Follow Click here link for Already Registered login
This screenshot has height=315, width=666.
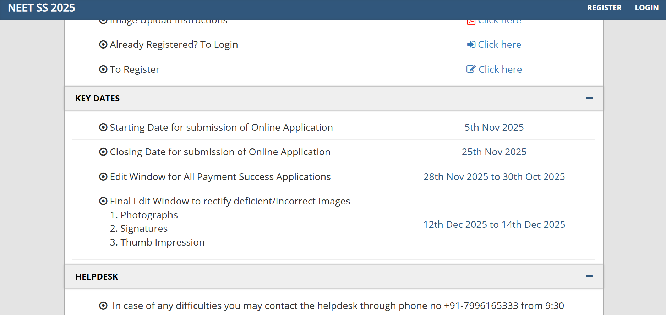point(499,44)
